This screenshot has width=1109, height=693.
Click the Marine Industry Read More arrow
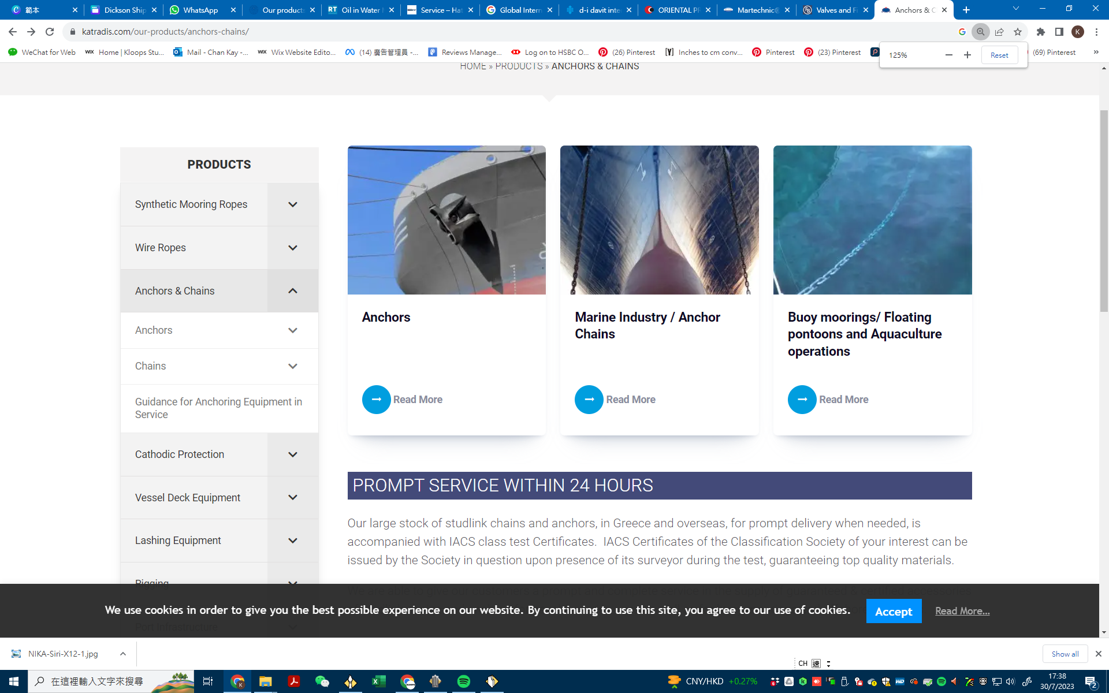pos(589,400)
